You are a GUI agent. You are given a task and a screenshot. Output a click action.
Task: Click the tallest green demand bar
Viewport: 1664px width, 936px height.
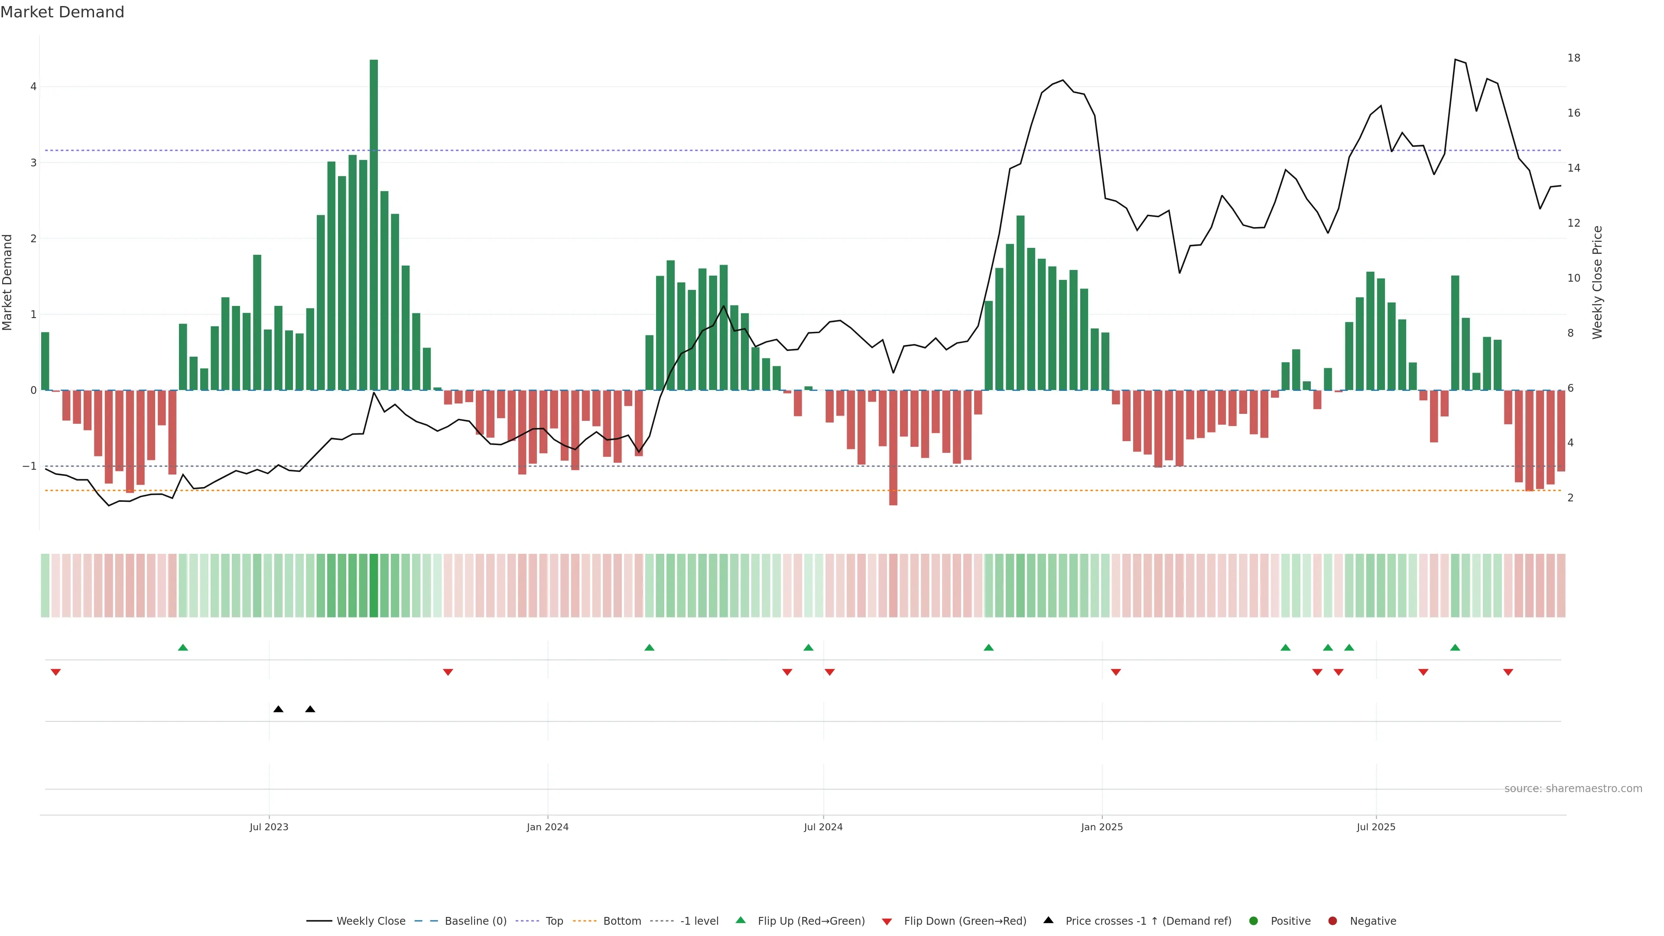click(x=374, y=225)
